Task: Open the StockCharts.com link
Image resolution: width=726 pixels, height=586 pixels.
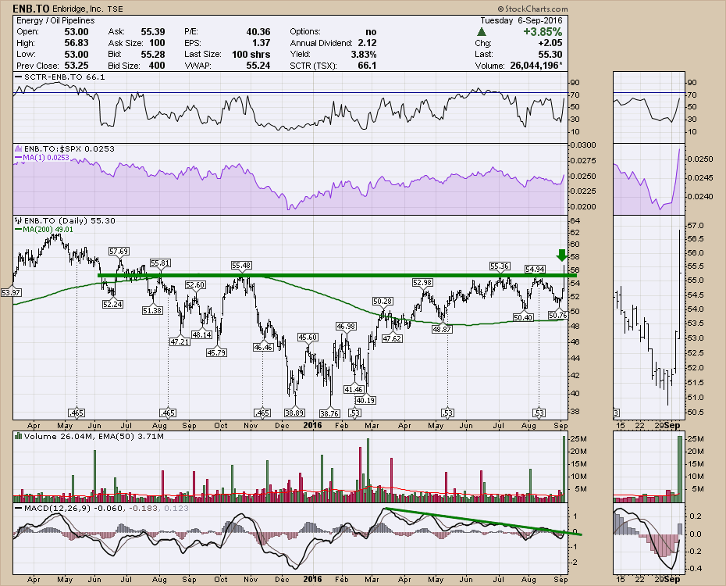Action: point(533,9)
